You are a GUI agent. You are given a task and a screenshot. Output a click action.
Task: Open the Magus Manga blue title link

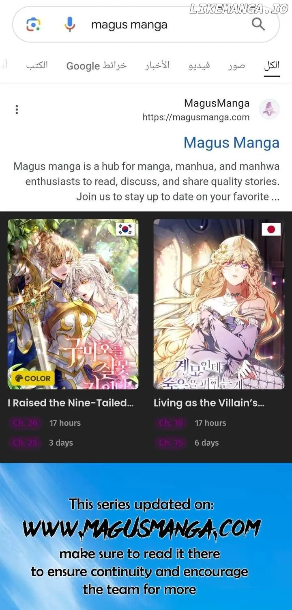[x=231, y=143]
